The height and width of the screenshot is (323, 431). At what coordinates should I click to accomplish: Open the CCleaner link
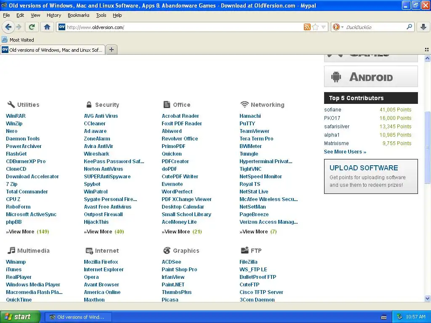pyautogui.click(x=95, y=124)
